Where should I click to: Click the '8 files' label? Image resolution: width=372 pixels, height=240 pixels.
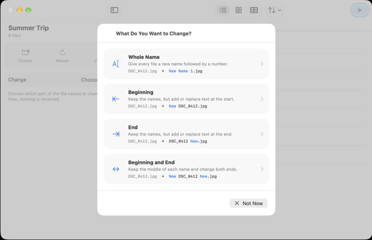click(x=15, y=35)
